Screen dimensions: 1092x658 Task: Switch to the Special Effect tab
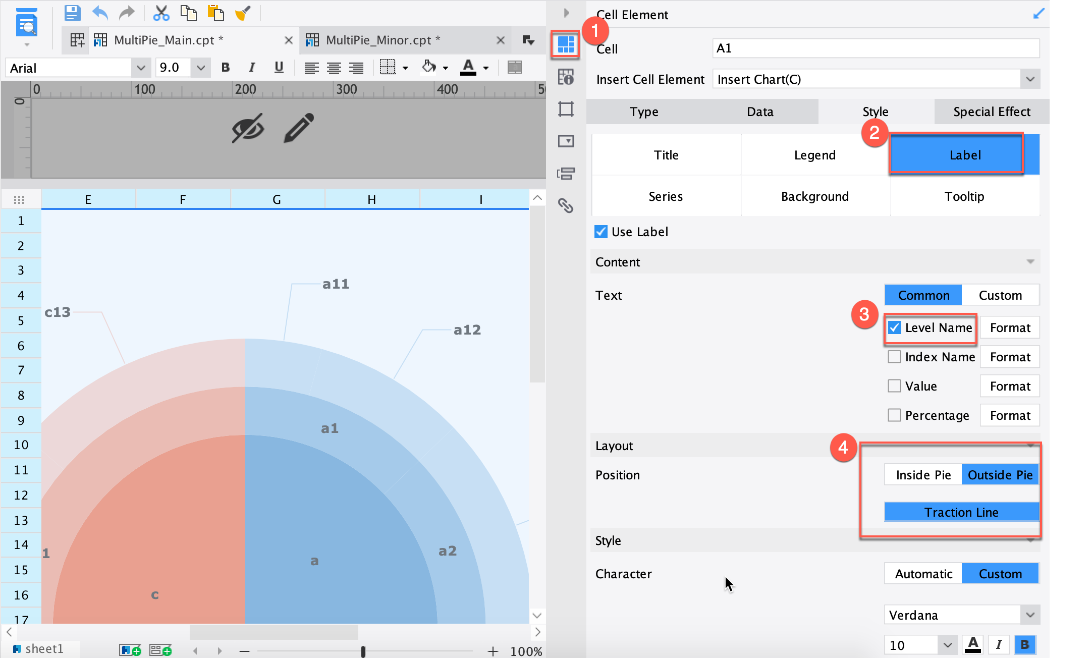(x=992, y=112)
